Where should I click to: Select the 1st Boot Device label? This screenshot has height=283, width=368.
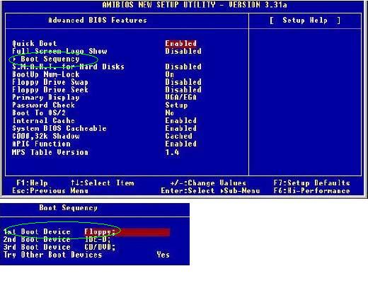coord(37,232)
